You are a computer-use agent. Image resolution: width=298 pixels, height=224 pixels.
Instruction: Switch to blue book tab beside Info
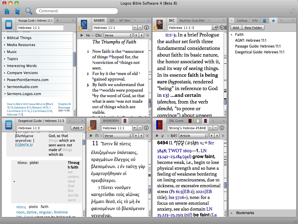click(265, 21)
